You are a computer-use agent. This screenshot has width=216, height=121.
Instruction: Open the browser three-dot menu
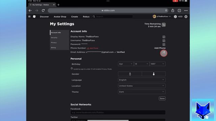pyautogui.click(x=186, y=10)
